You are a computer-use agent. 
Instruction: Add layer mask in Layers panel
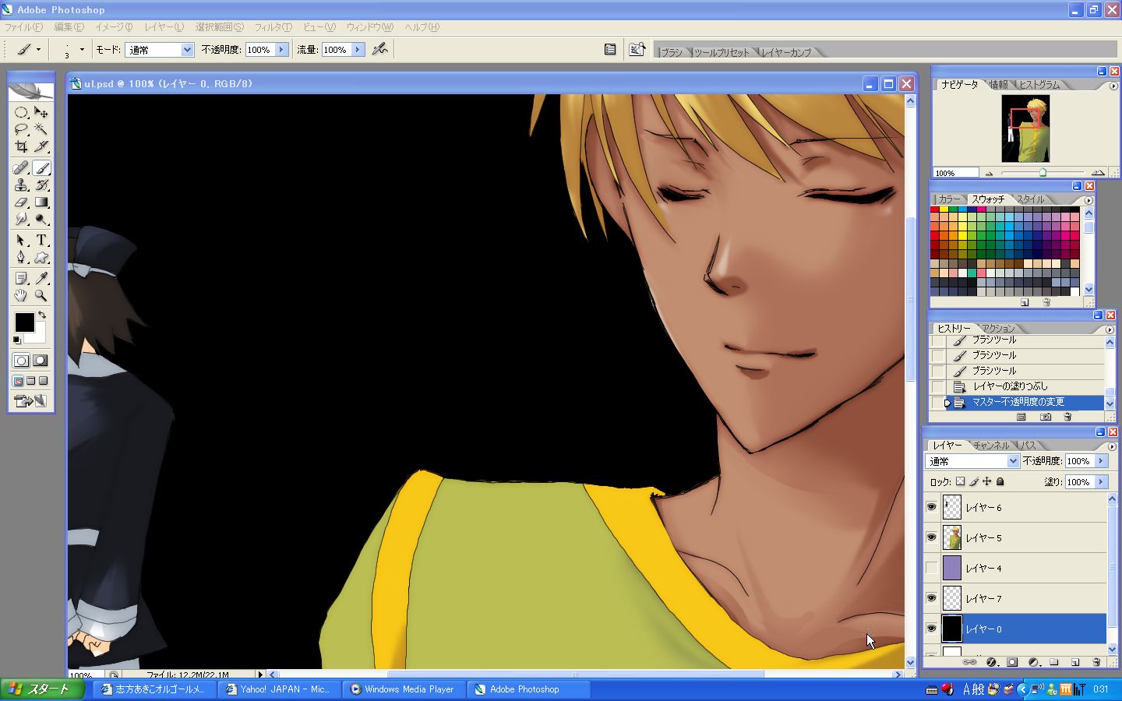pos(1012,662)
